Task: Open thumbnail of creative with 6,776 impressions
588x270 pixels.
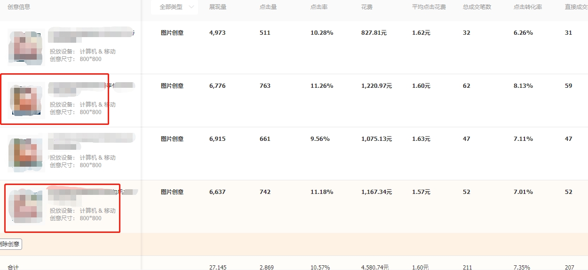Action: (x=26, y=99)
